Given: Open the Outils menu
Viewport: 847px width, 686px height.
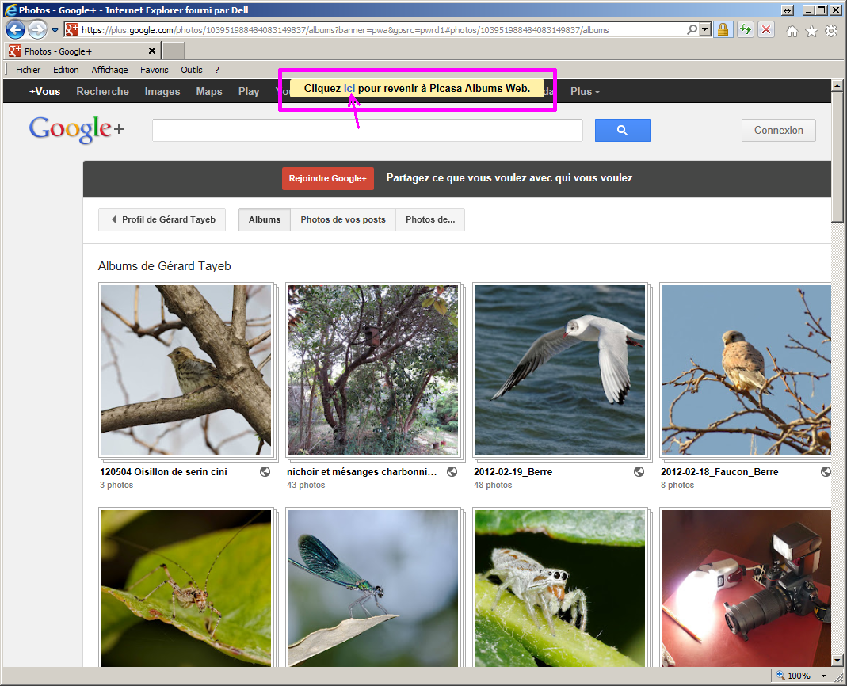Looking at the screenshot, I should [192, 70].
